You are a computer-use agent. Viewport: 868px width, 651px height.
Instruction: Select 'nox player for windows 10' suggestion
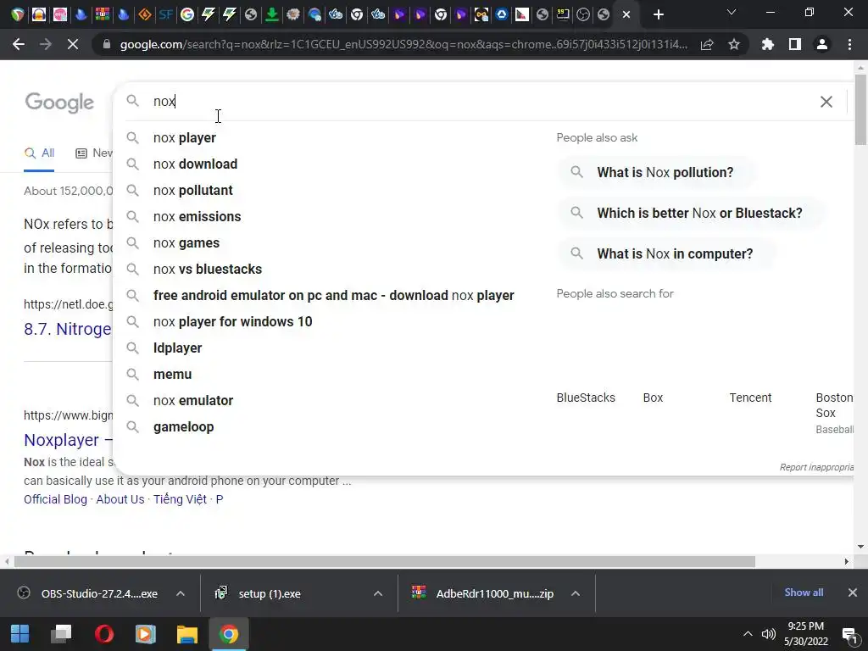(x=232, y=321)
